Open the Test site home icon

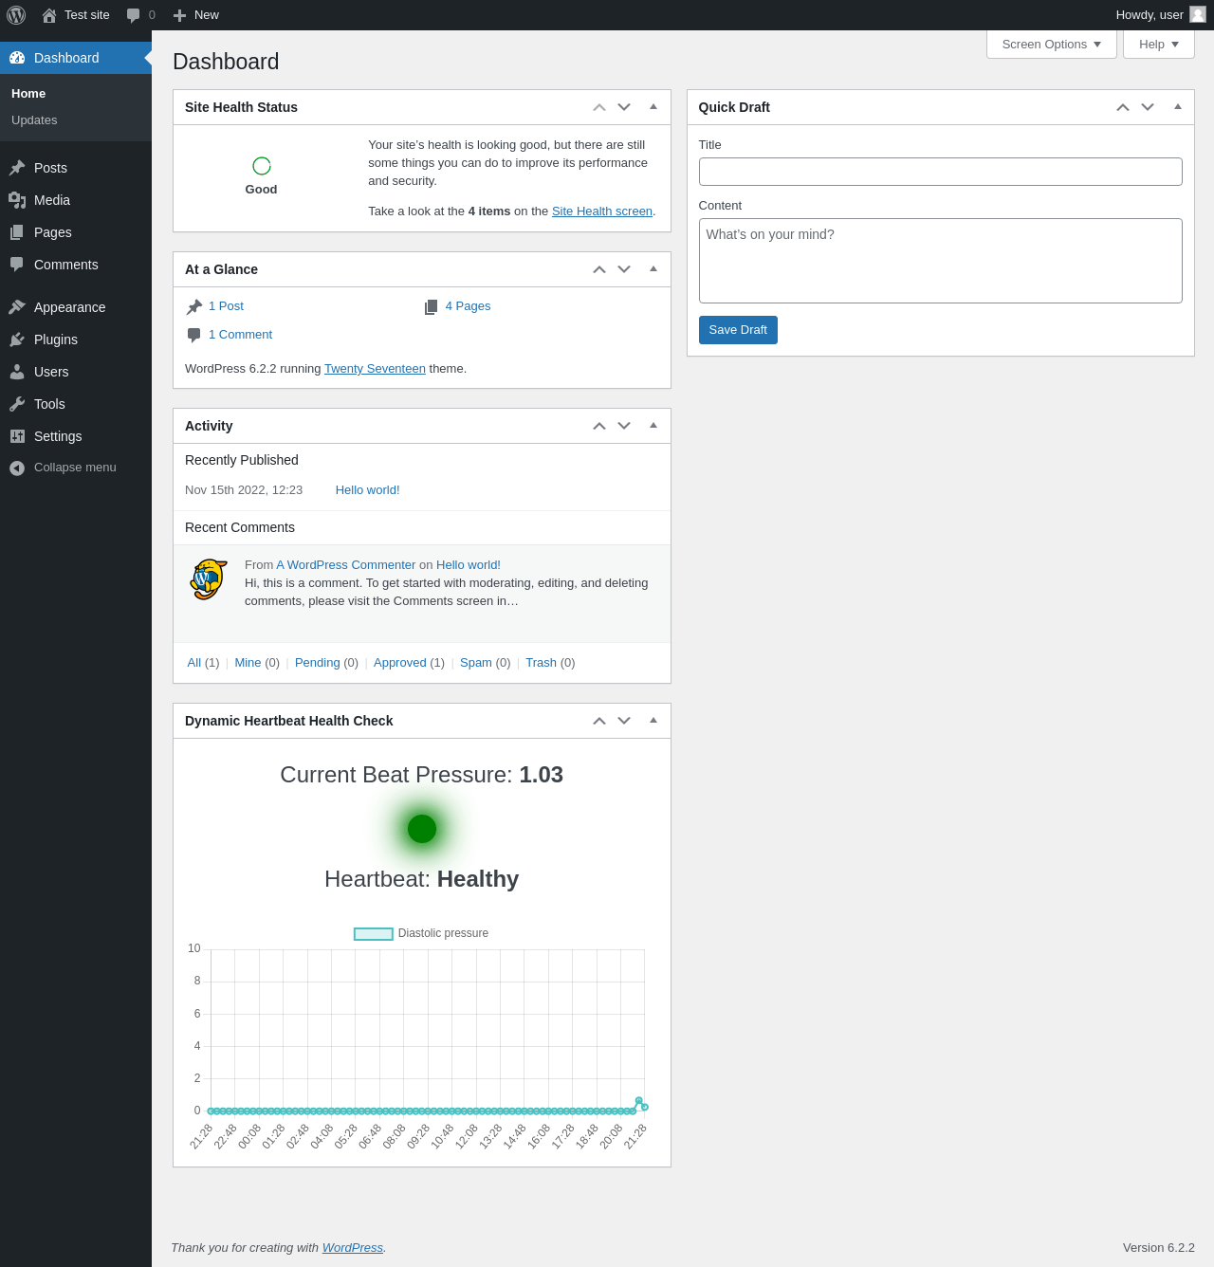point(49,15)
